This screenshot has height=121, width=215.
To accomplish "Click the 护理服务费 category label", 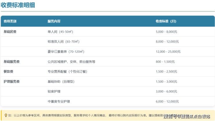I will point(12,82).
